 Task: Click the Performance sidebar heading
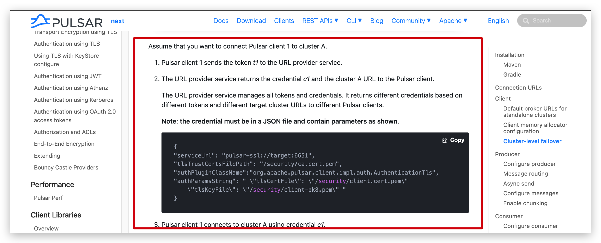coord(52,185)
